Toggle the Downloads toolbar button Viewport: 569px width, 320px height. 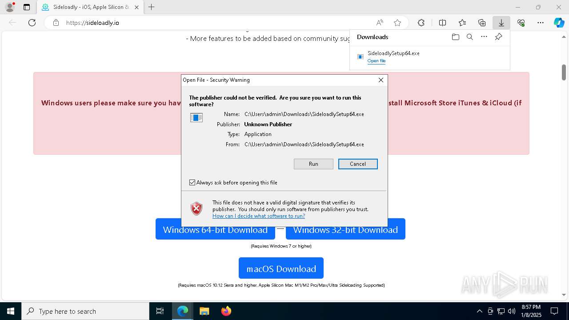click(501, 23)
